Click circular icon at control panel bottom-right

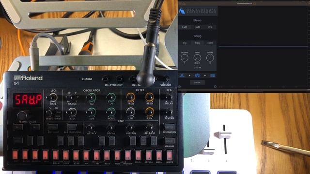[x=215, y=87]
